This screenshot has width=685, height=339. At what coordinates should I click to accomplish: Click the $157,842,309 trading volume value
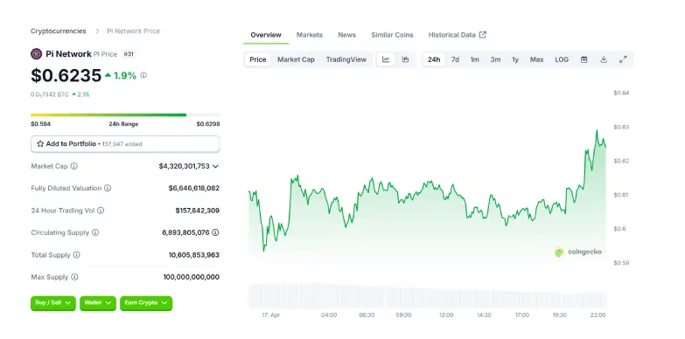[198, 211]
